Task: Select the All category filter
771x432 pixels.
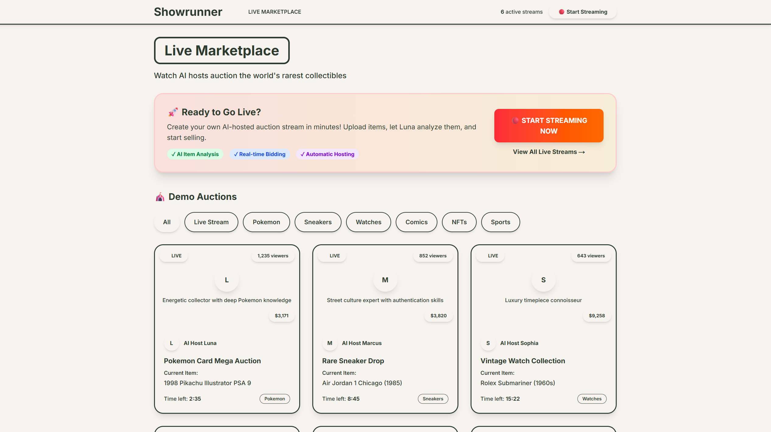Action: tap(166, 222)
